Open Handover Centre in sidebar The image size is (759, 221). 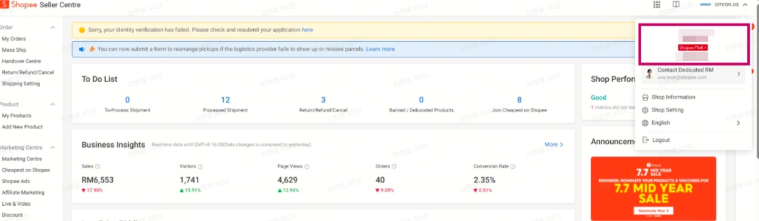click(21, 61)
